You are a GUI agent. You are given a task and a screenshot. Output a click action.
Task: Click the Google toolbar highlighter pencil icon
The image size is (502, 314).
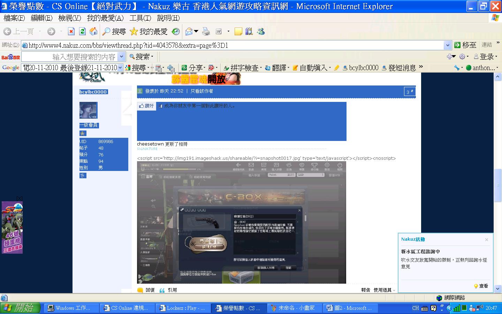(336, 68)
